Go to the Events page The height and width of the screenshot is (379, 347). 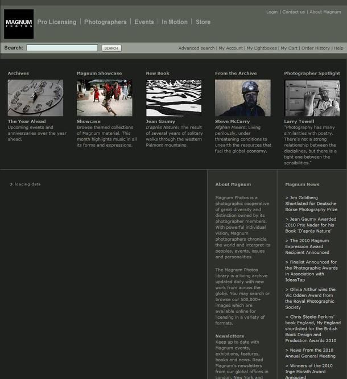[x=144, y=22]
